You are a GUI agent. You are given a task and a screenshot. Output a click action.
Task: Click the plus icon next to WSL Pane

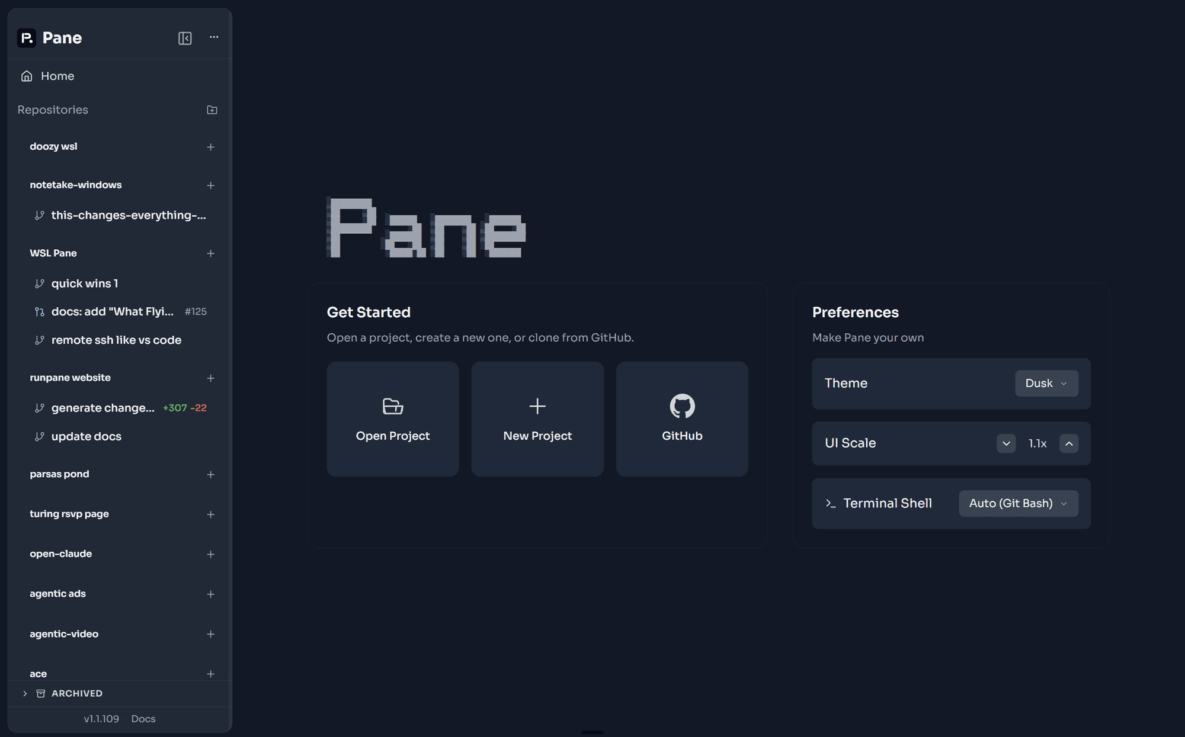[x=210, y=253]
